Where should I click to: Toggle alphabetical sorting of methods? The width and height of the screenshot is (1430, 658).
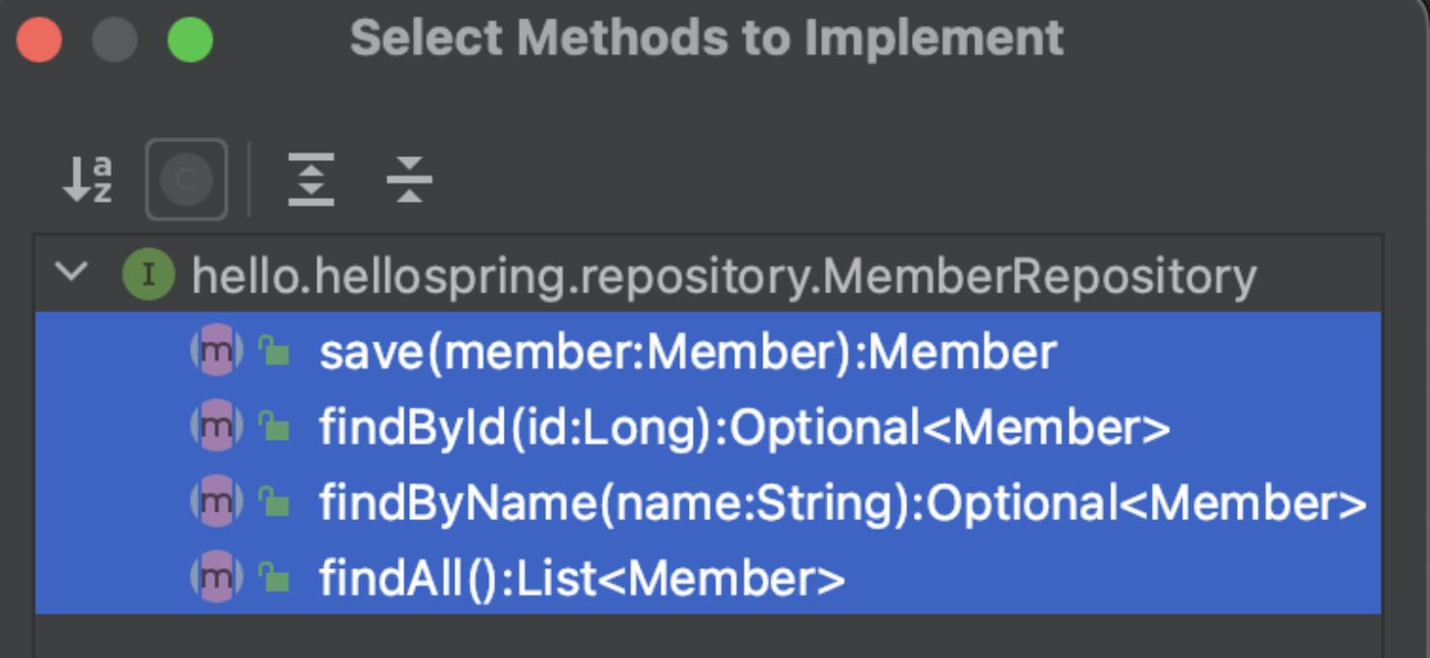[x=87, y=179]
